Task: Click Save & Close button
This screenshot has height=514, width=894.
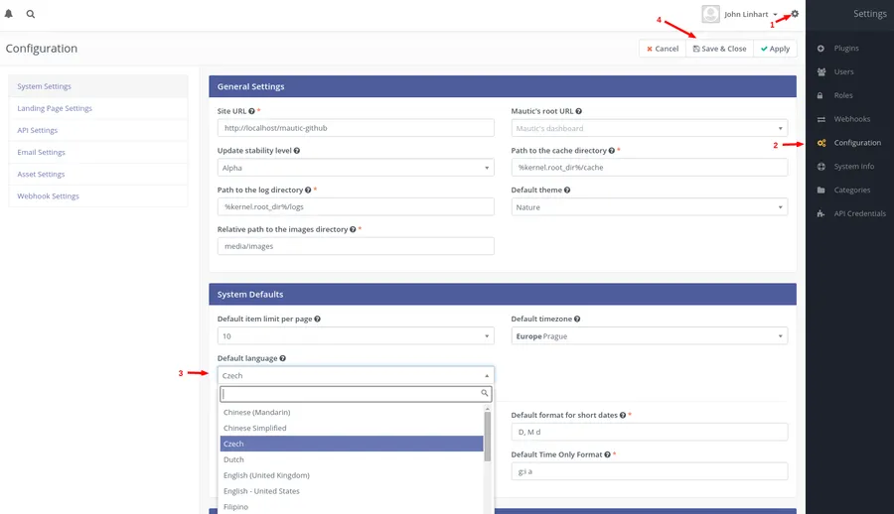Action: (x=719, y=49)
